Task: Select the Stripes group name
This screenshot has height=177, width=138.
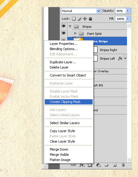Action: click(87, 27)
